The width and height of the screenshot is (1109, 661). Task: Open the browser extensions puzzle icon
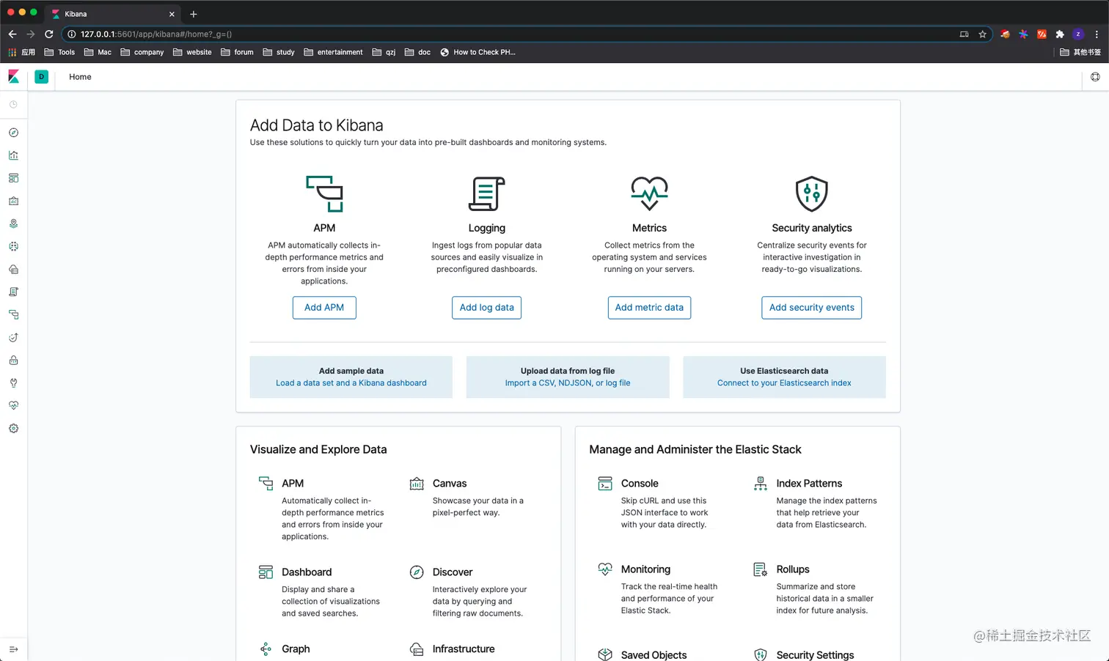(x=1060, y=34)
